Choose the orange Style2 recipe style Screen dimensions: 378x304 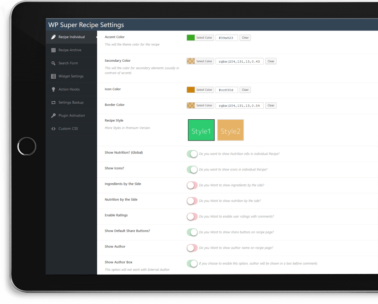(230, 130)
